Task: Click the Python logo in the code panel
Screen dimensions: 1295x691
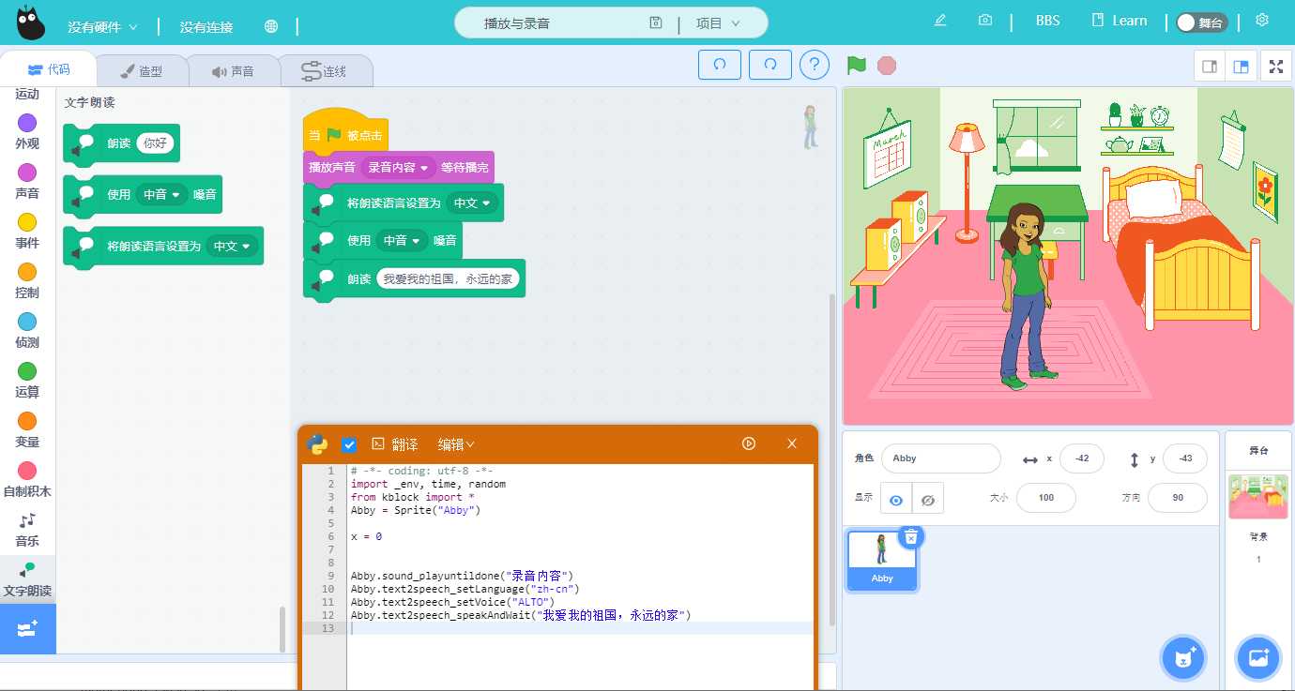Action: (317, 443)
